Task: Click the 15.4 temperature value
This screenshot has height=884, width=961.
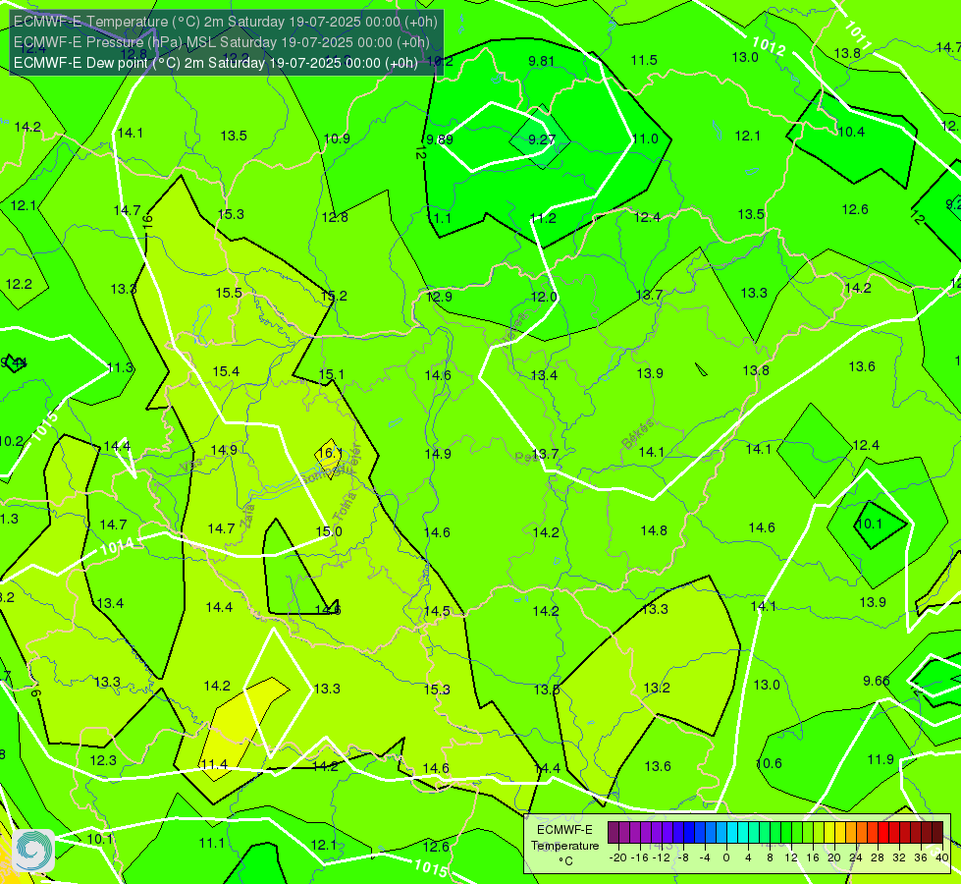Action: coord(226,371)
